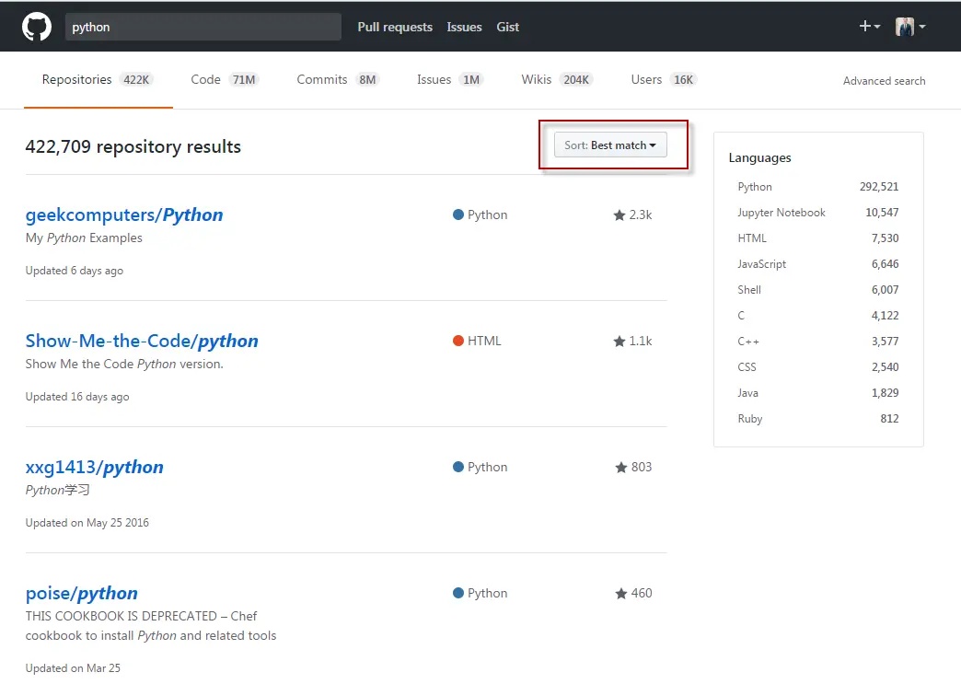The width and height of the screenshot is (961, 684).
Task: Click the star icon next to 1.1k
Action: 619,342
